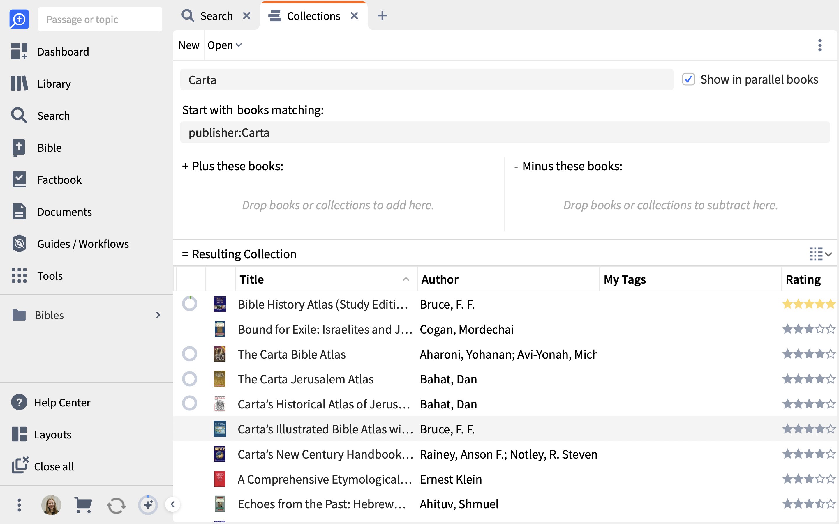Open the Search magnifier icon in sidebar
Viewport: 839px width, 524px height.
click(x=19, y=115)
